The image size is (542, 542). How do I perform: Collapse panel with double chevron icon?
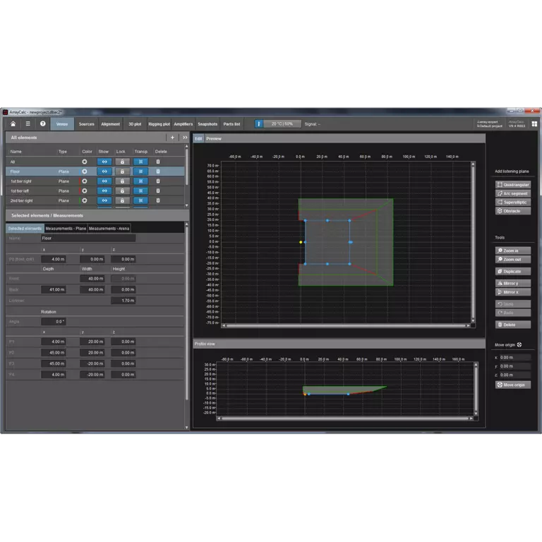(x=185, y=138)
